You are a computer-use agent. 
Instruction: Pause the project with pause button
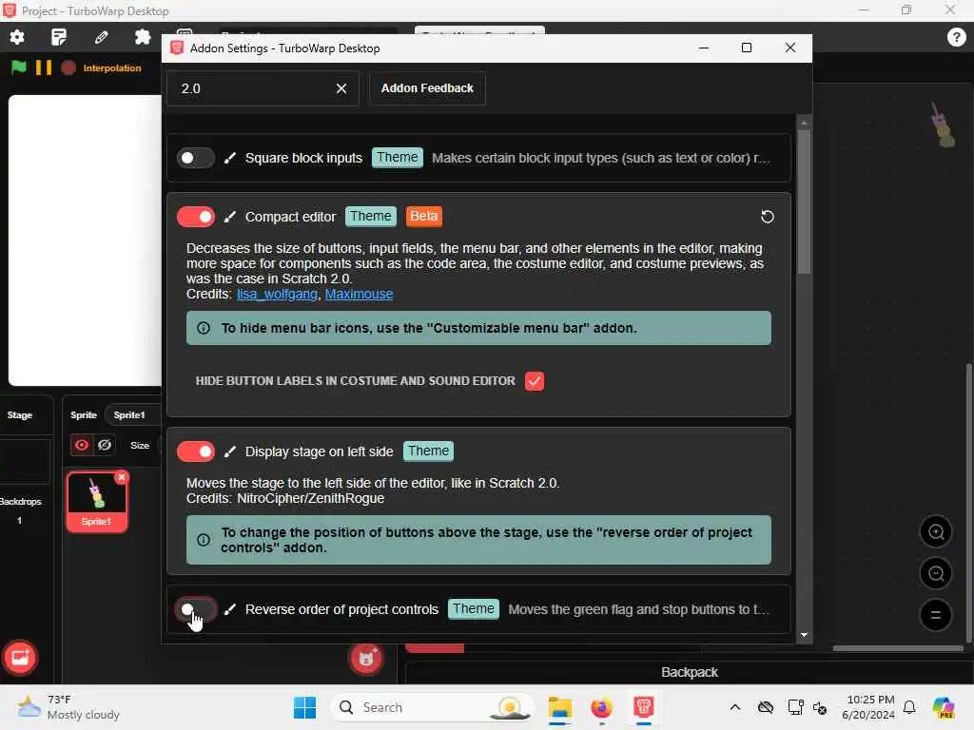[44, 67]
